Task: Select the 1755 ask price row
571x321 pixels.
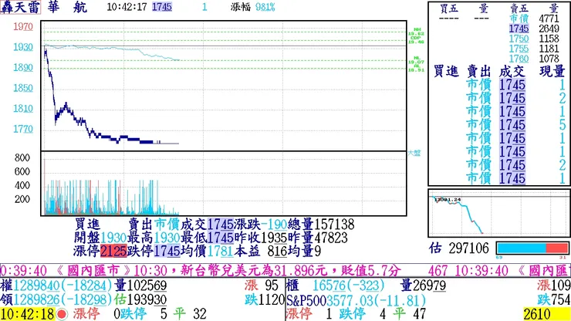Action: (534, 49)
